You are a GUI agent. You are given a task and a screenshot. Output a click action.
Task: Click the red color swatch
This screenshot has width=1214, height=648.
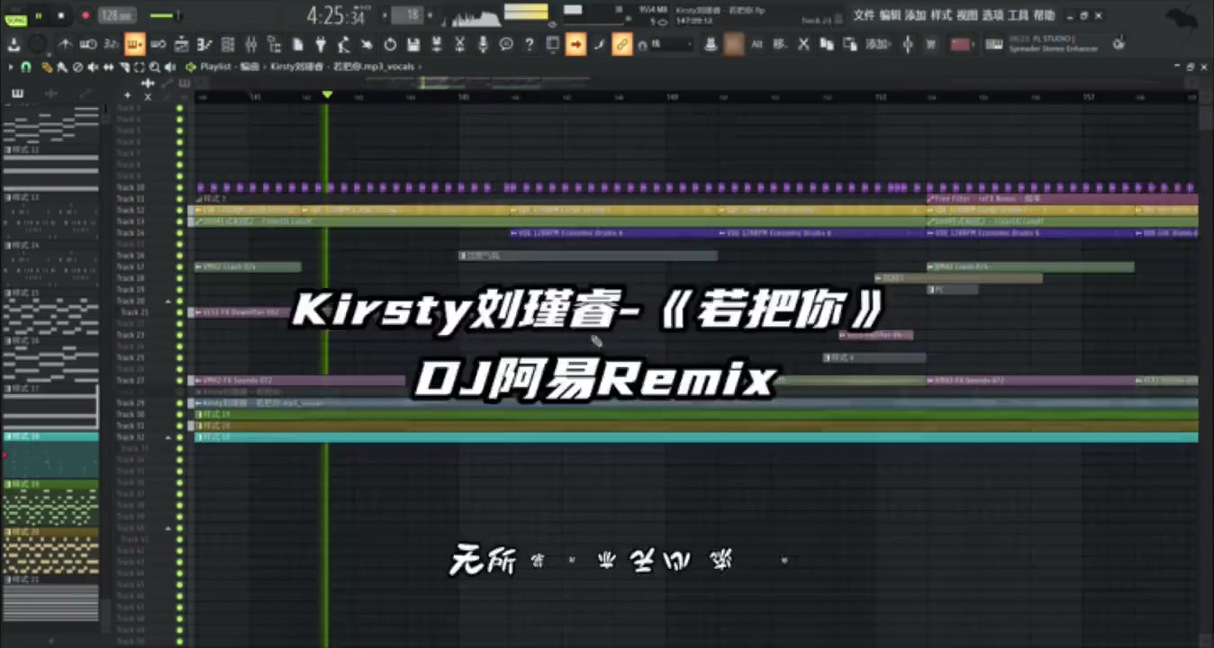960,44
